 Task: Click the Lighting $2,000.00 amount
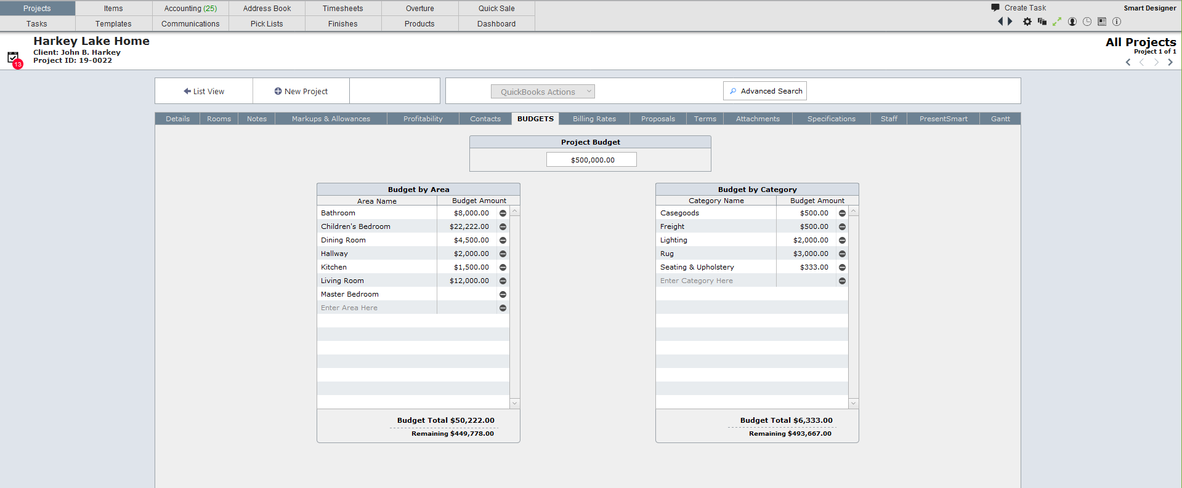pos(811,240)
